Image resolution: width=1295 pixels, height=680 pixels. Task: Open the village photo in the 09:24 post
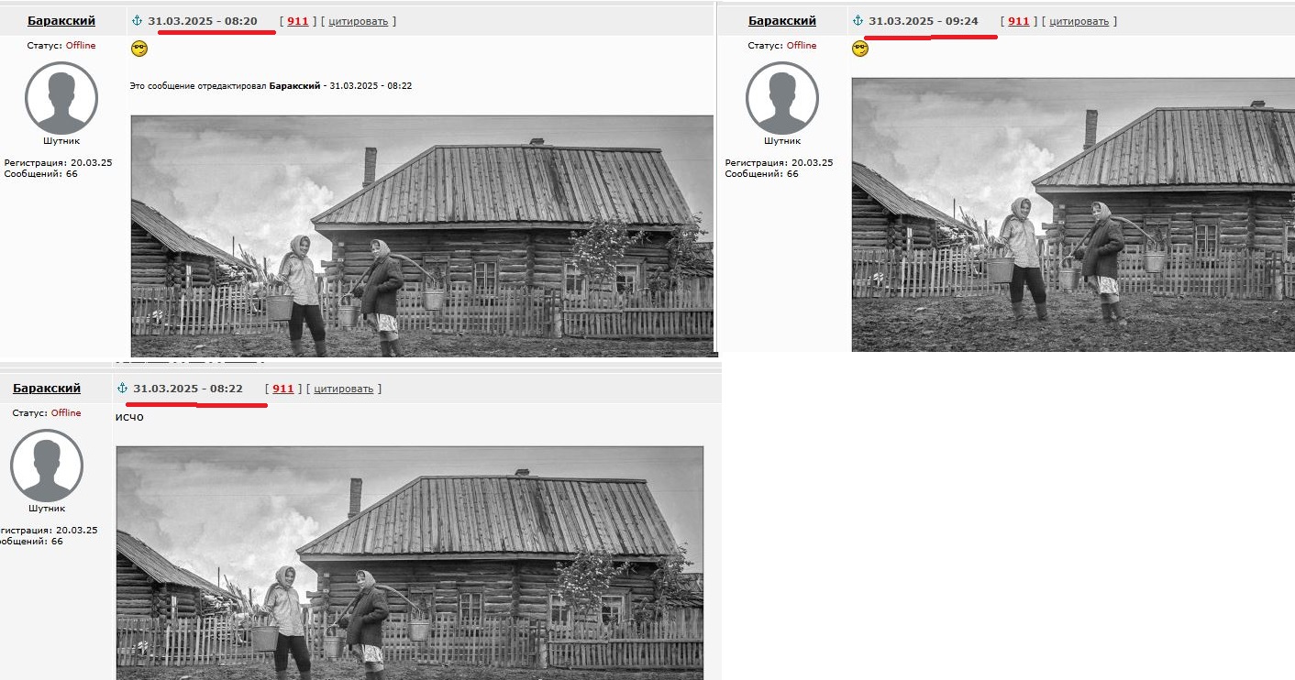(x=1073, y=214)
